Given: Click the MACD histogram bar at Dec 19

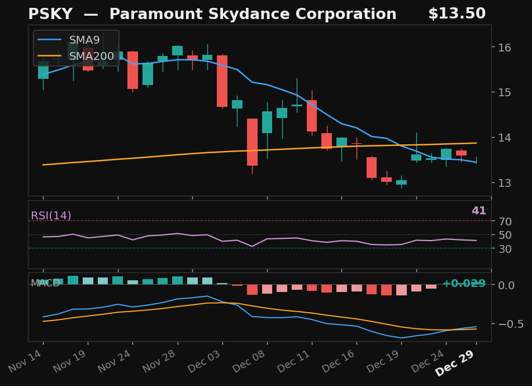Looking at the screenshot, I should coord(401,290).
